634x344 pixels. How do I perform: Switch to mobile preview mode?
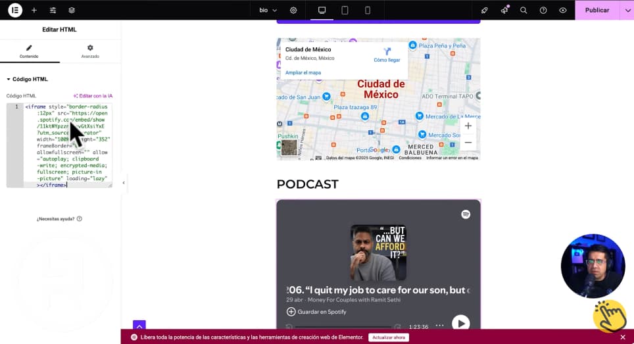368,10
